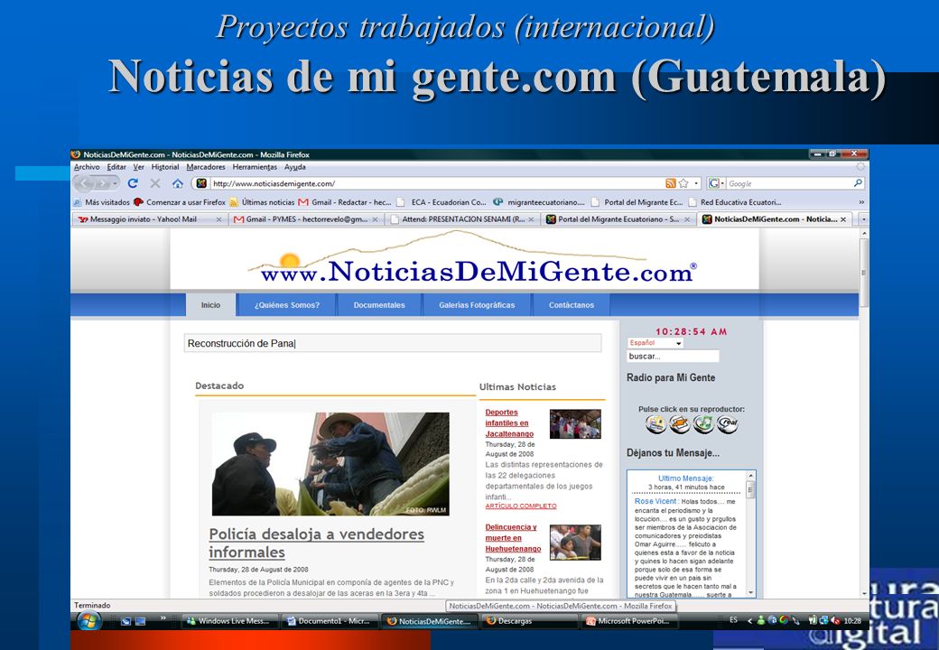Open Galerías Fotográficas section
Image resolution: width=939 pixels, height=650 pixels.
pos(477,304)
